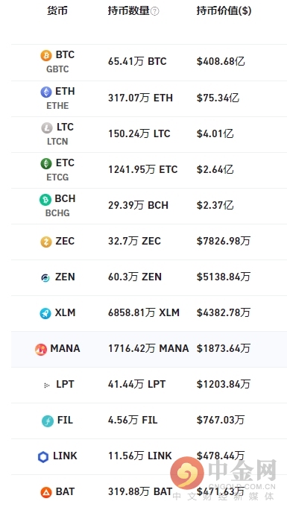The image size is (287, 510).
Task: Click the yellow Zcash ZEC icon
Action: coord(46,242)
